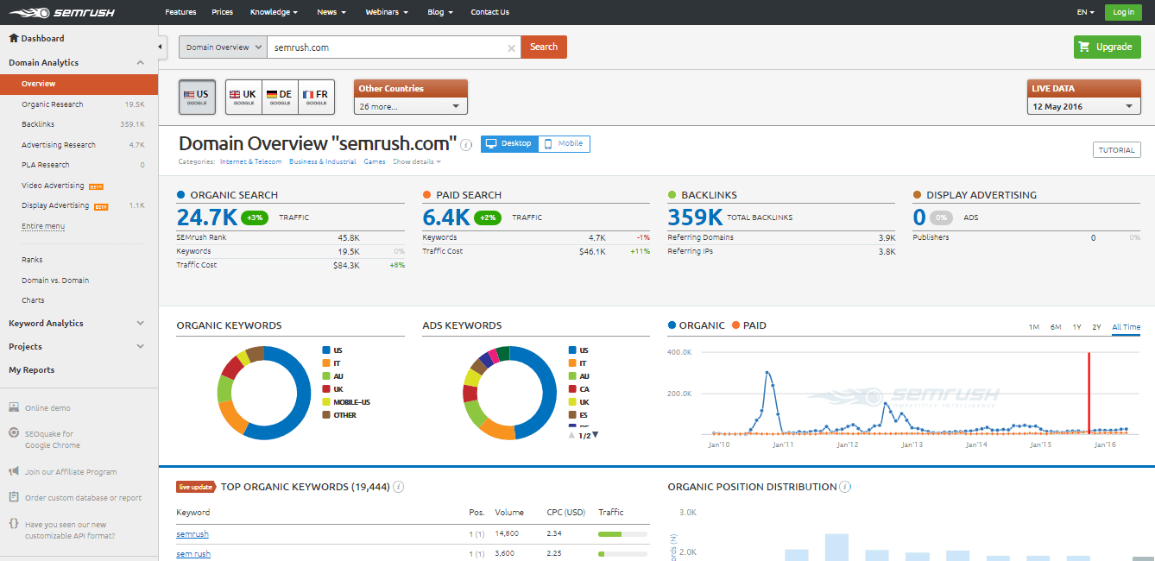This screenshot has width=1155, height=561.
Task: Click the CA swatch in the Ads Keywords legend
Action: 572,389
